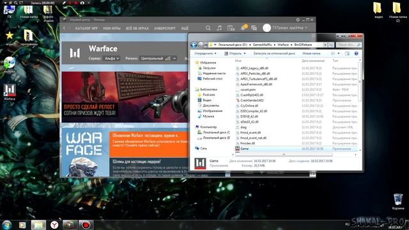Open the username account dropdown arrow
This screenshot has width=409, height=230.
click(x=306, y=27)
